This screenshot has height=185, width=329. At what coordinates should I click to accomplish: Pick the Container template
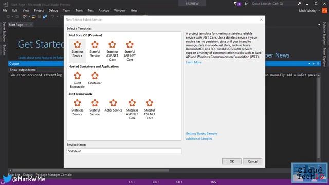[x=95, y=79]
